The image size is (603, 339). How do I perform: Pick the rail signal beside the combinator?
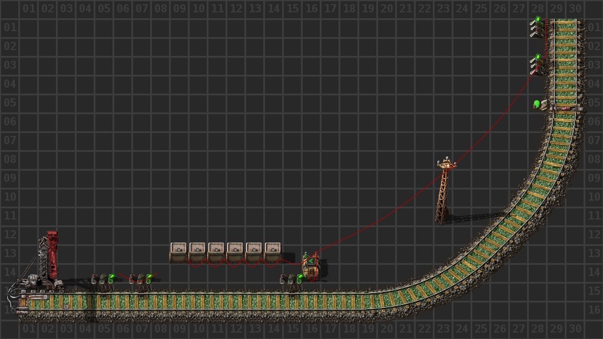pos(292,278)
